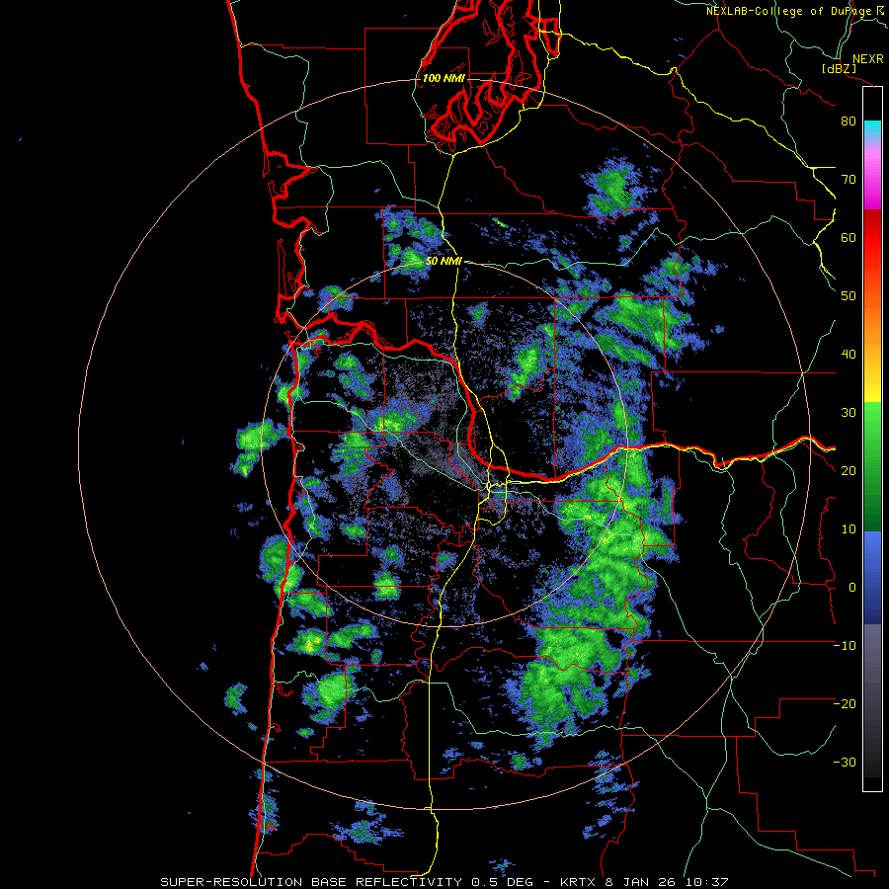Click the NEXLAB-College of DuPage label
The height and width of the screenshot is (889, 889).
(x=790, y=11)
